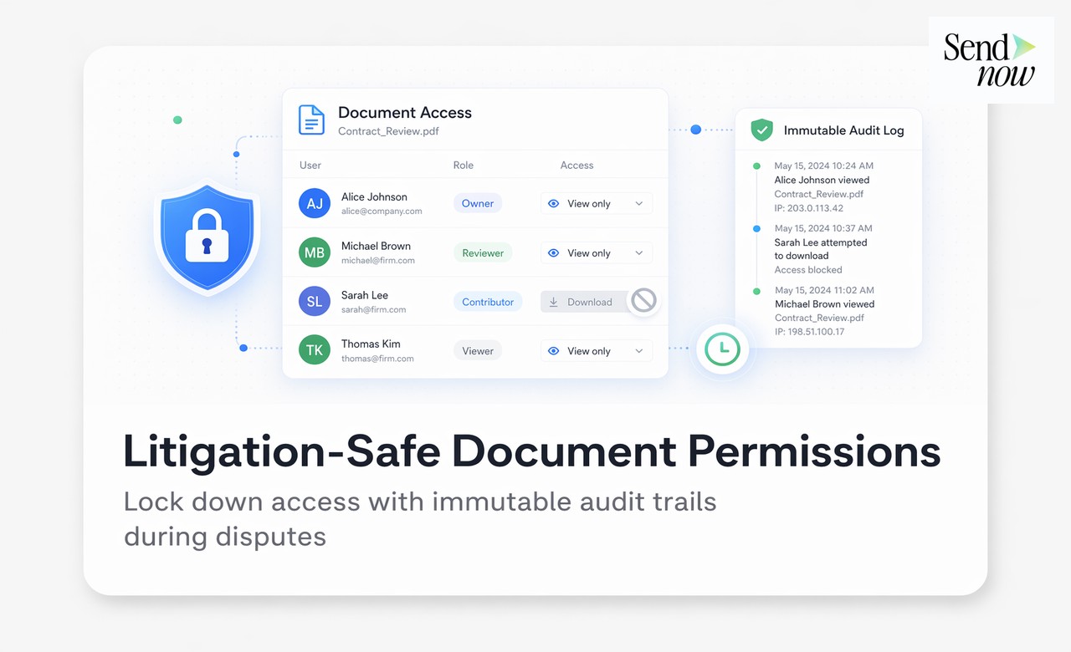The width and height of the screenshot is (1071, 652).
Task: Click the Owner role badge
Action: pyautogui.click(x=478, y=203)
